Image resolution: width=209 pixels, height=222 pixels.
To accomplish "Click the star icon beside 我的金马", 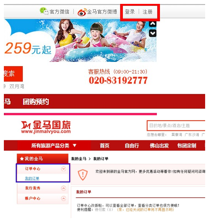I will [22, 159].
